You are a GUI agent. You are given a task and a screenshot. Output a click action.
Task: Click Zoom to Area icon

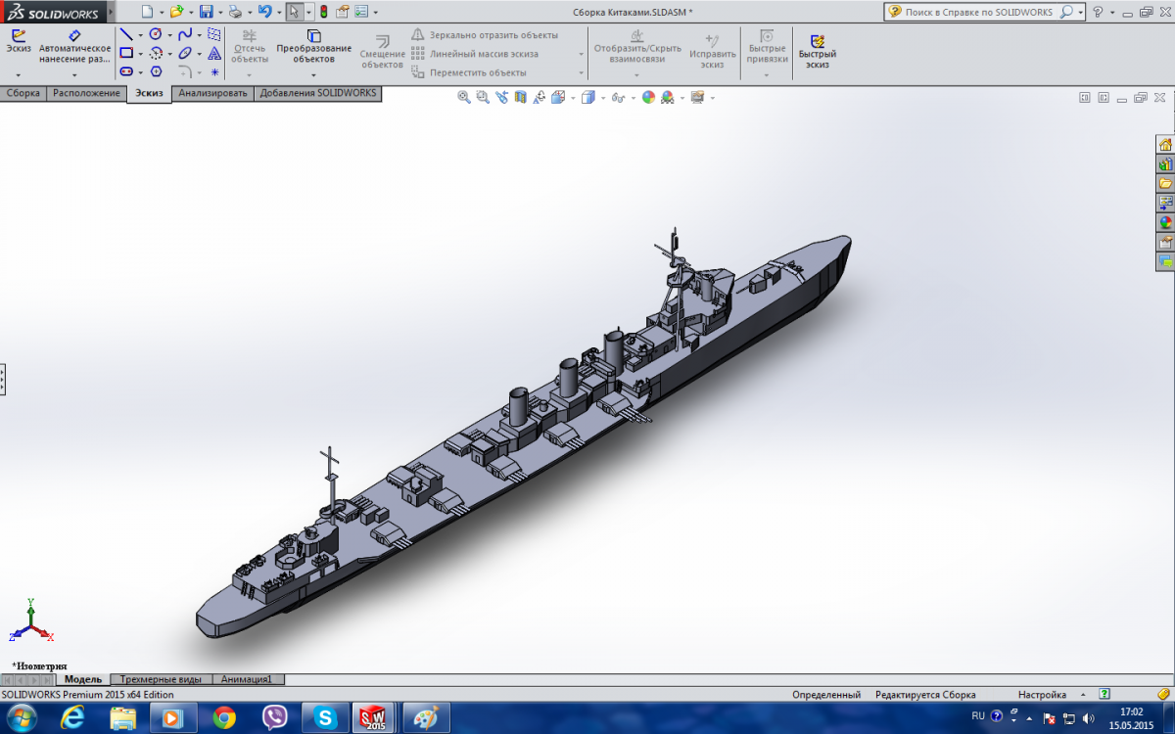483,97
